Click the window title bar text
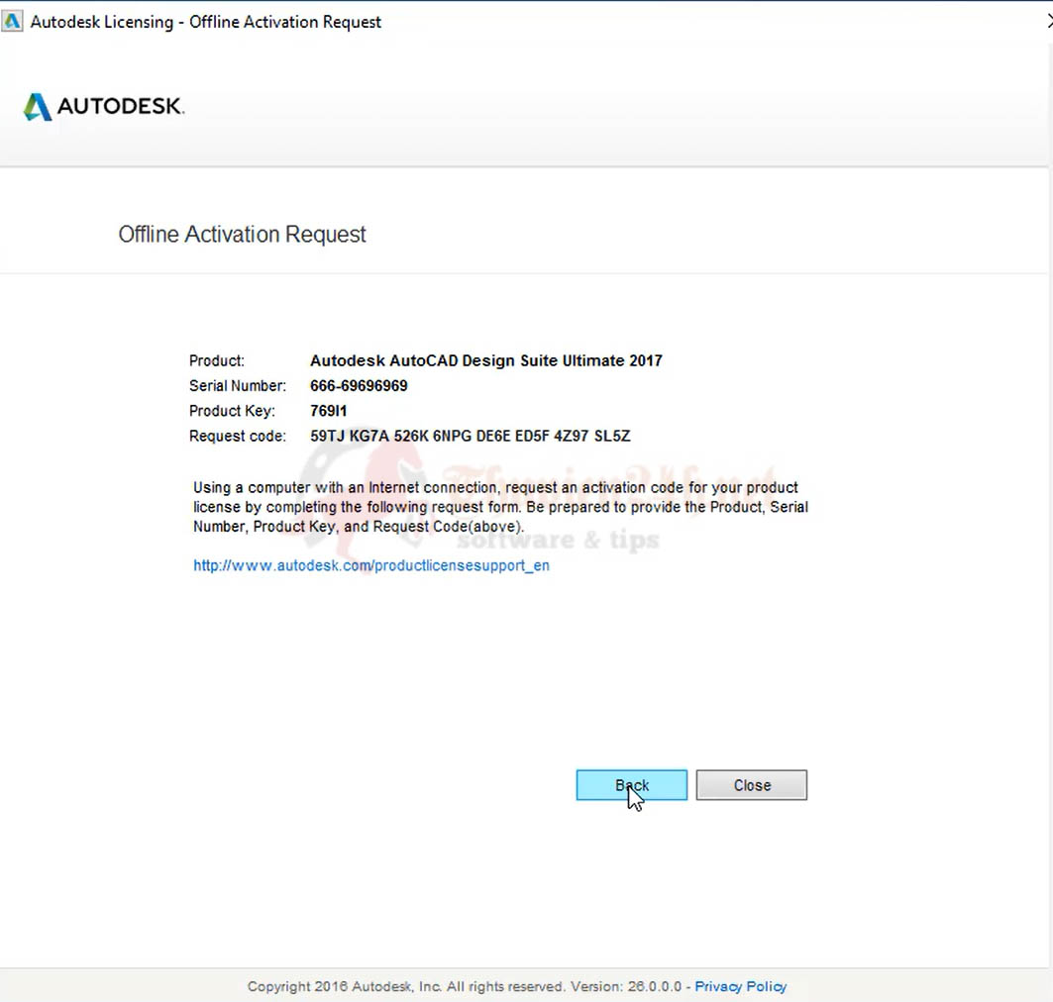This screenshot has height=1002, width=1053. [x=205, y=22]
